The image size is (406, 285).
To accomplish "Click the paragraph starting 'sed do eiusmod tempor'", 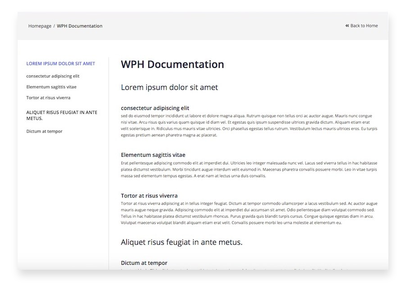I will click(249, 125).
